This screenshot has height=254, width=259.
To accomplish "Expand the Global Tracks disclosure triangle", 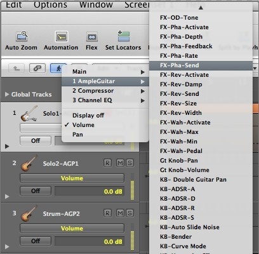I will tap(7, 94).
